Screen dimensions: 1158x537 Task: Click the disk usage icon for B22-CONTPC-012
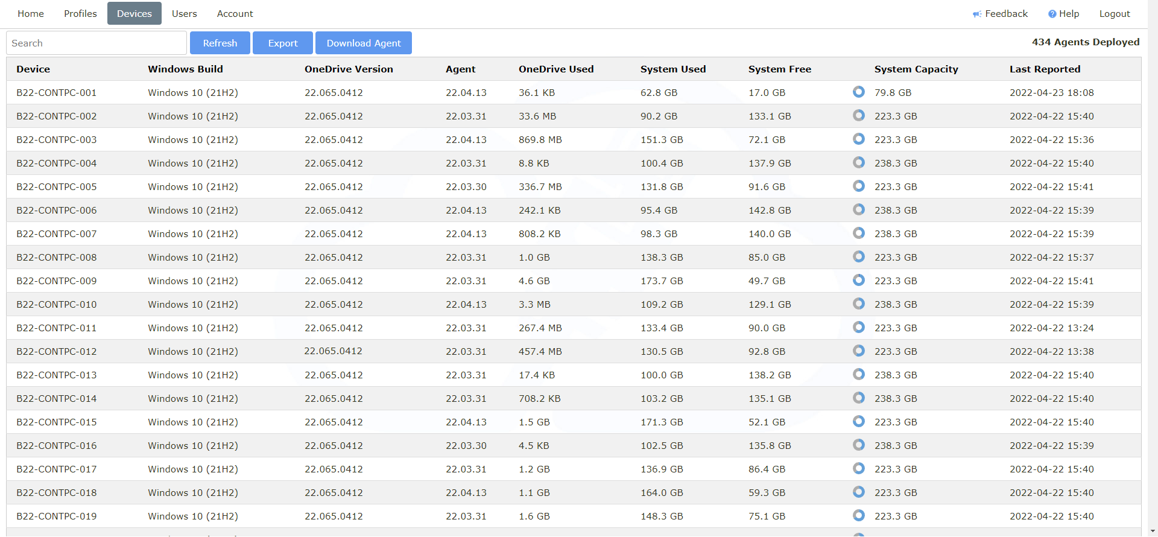click(859, 351)
